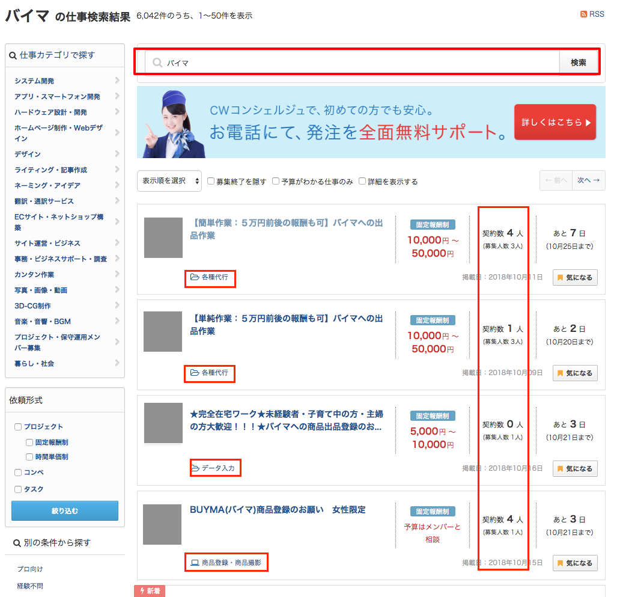This screenshot has width=629, height=597.
Task: Open the 表示順を選択 dropdown
Action: pyautogui.click(x=169, y=181)
